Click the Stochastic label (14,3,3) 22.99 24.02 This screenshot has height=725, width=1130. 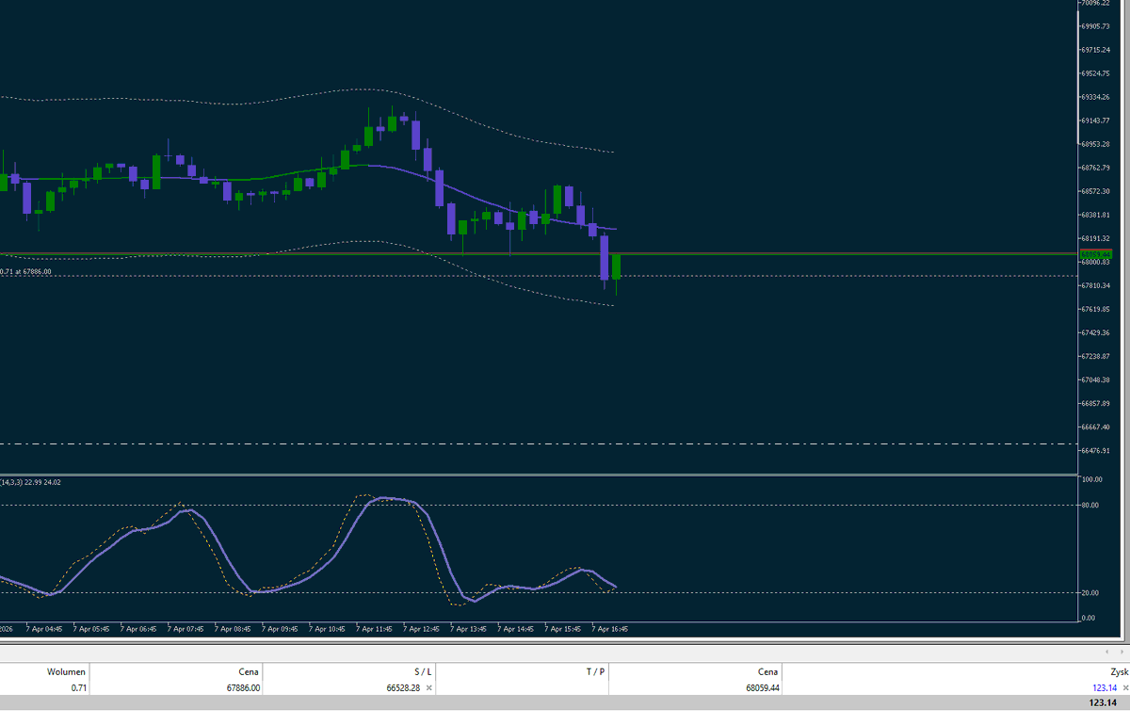pos(31,482)
